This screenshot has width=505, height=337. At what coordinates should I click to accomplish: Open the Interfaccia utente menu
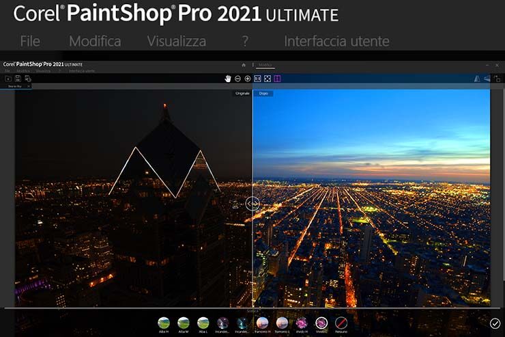(x=336, y=41)
